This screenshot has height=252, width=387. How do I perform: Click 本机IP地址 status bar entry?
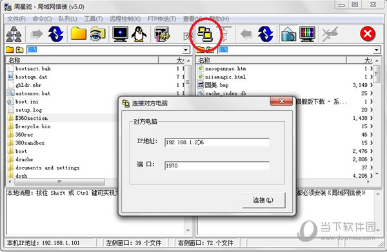point(43,243)
